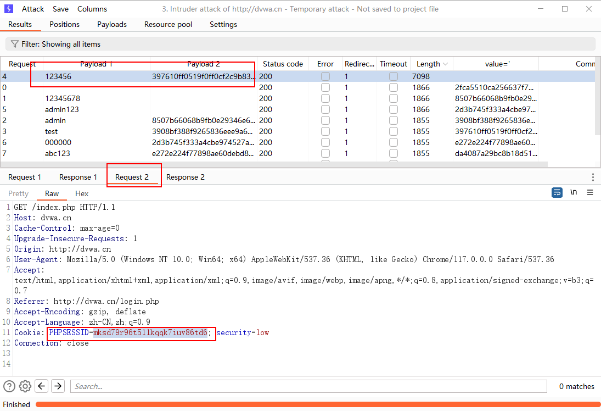Image resolution: width=601 pixels, height=411 pixels.
Task: Open the editor hamburger menu icon
Action: click(x=590, y=192)
